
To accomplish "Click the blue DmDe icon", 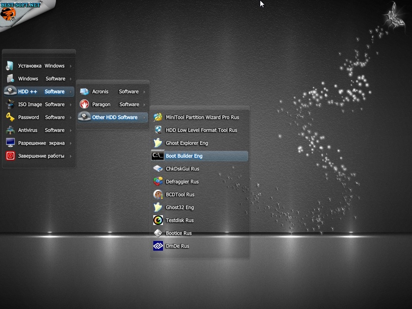I will [158, 246].
